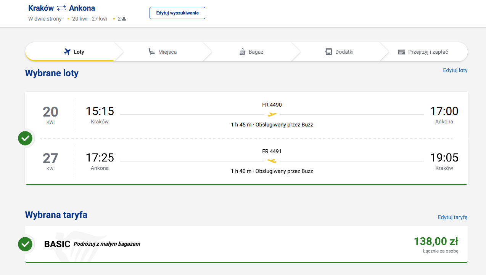
Task: Switch to the Bagaż step tab
Action: tap(251, 52)
